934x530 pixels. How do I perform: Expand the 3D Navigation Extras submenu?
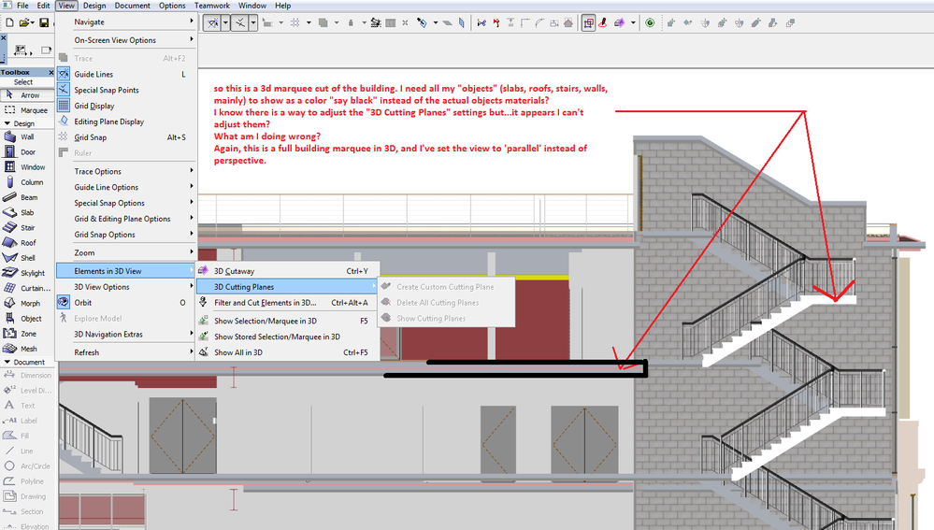coord(126,335)
